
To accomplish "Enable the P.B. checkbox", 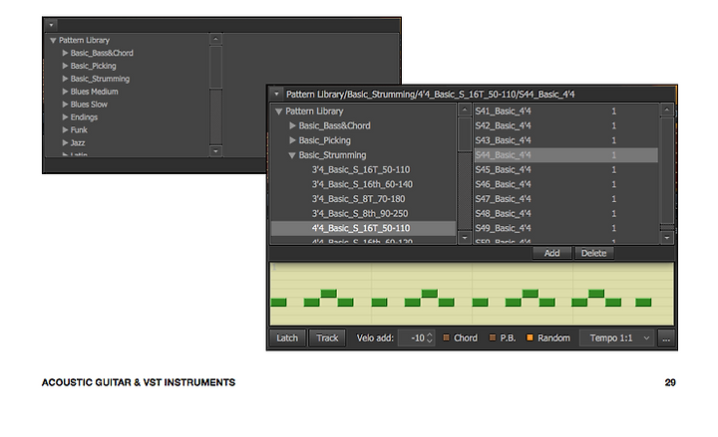I will 493,337.
